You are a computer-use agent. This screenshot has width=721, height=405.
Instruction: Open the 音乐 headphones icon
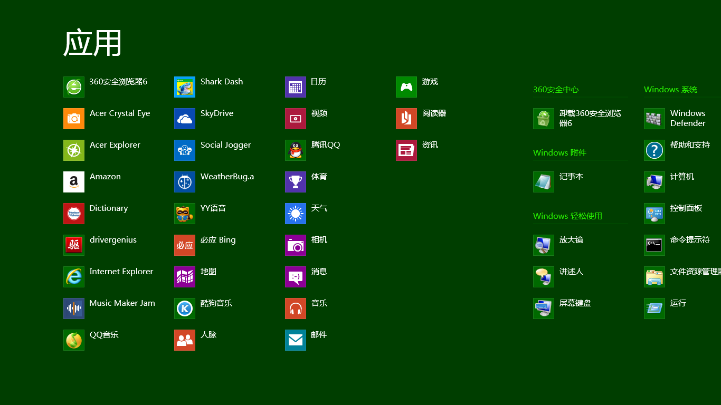click(296, 308)
